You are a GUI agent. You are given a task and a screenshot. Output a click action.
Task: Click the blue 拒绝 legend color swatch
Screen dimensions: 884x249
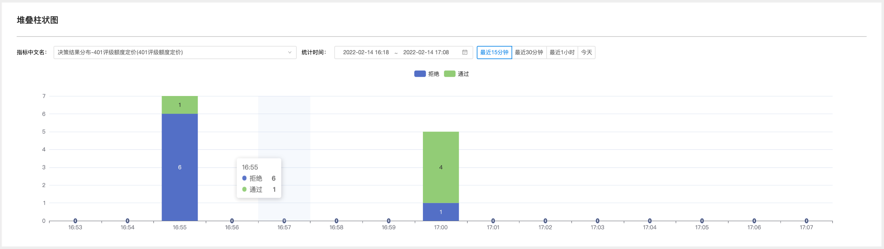coord(420,74)
